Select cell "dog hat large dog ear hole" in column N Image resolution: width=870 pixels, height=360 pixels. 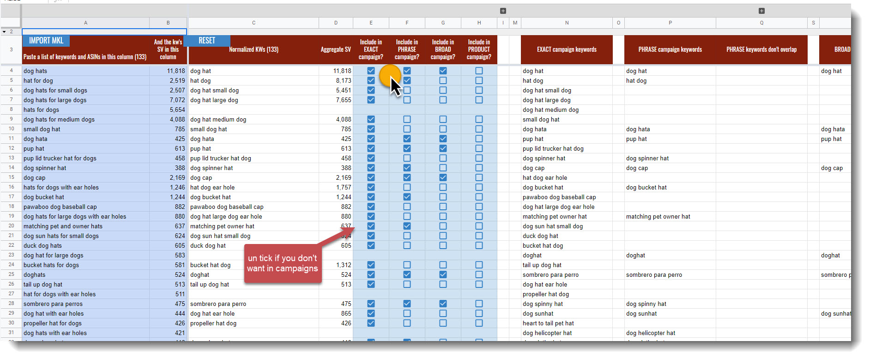tap(567, 207)
